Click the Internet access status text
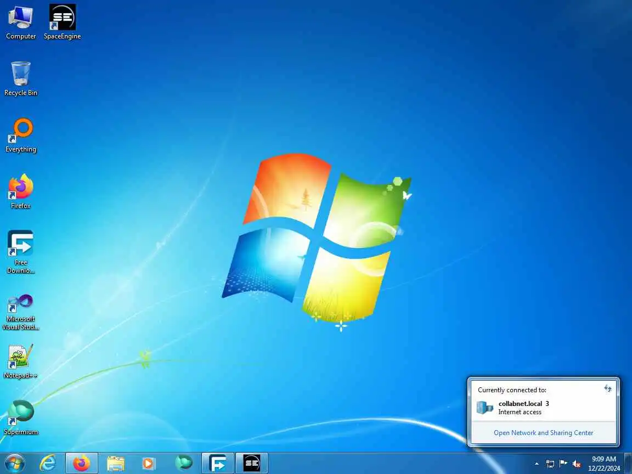 pos(520,413)
